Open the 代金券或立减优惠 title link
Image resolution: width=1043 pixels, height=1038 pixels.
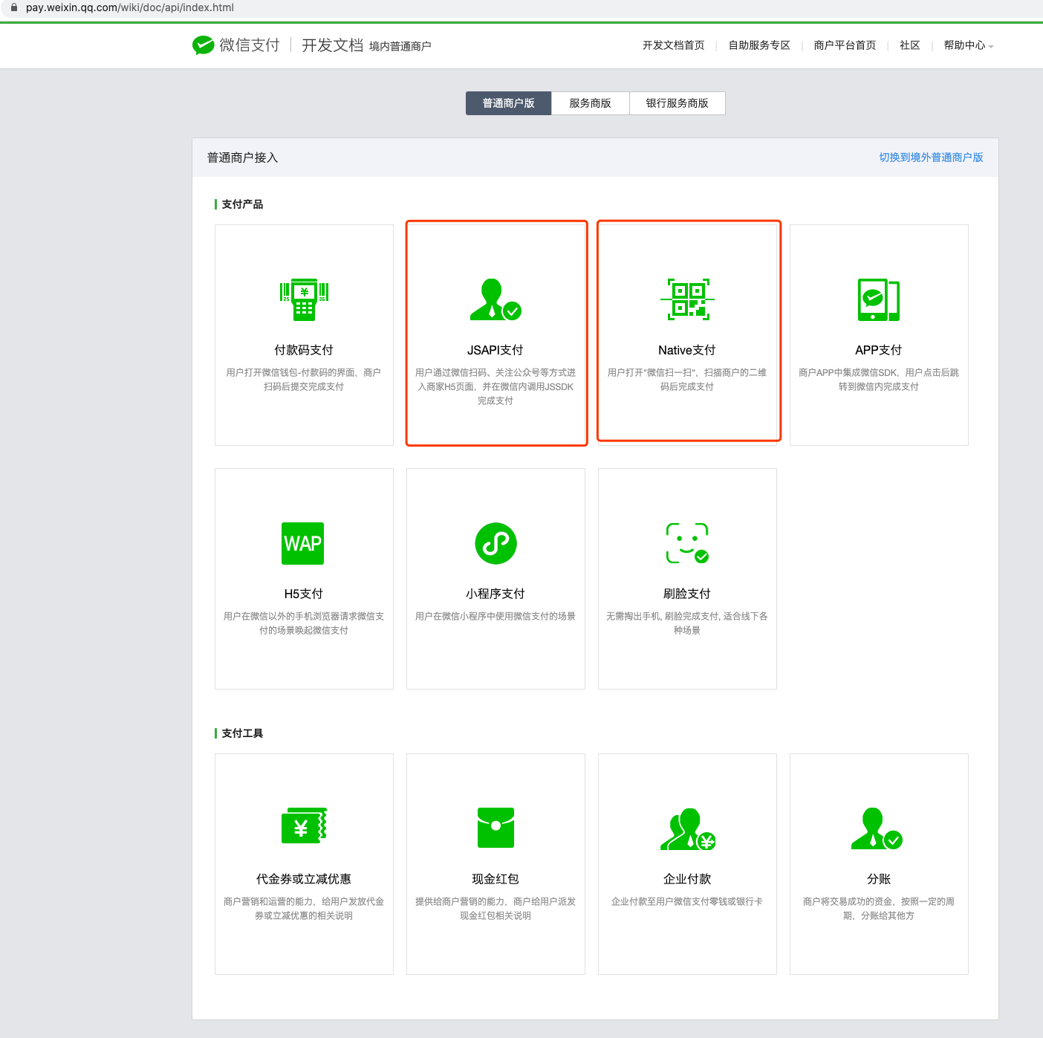pyautogui.click(x=304, y=879)
